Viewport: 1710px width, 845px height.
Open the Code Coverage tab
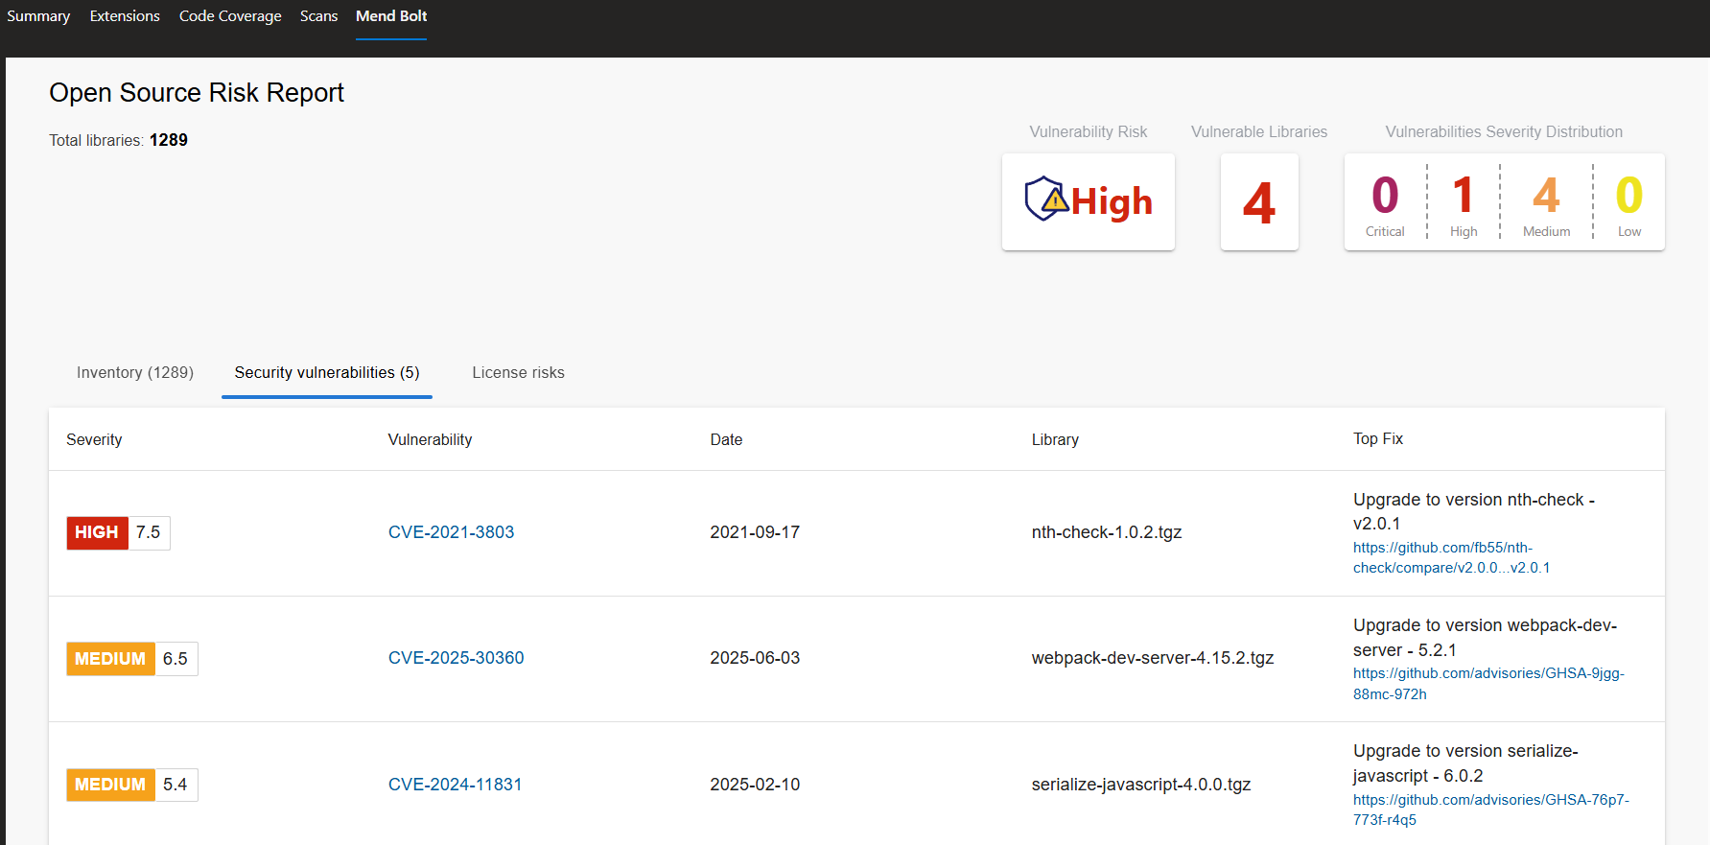click(230, 16)
